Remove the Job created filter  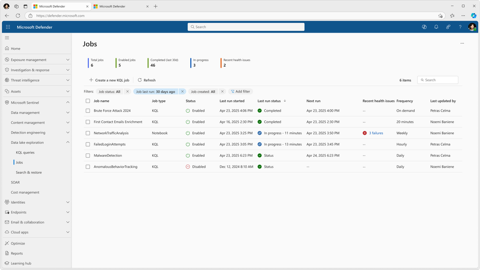click(222, 91)
